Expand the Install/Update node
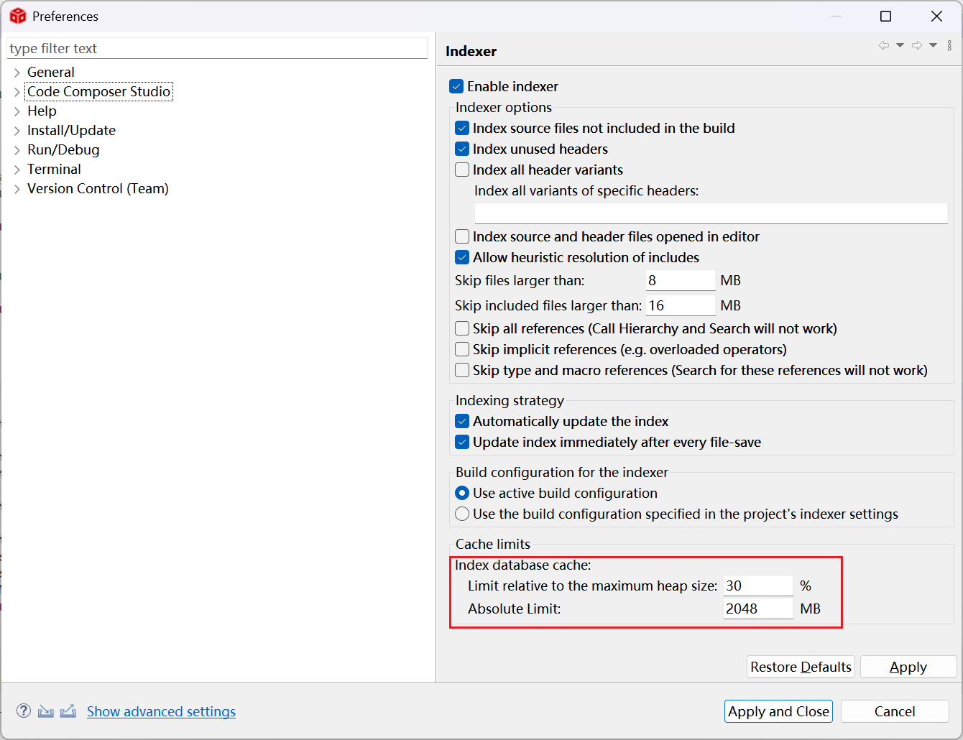Viewport: 963px width, 740px height. (17, 131)
